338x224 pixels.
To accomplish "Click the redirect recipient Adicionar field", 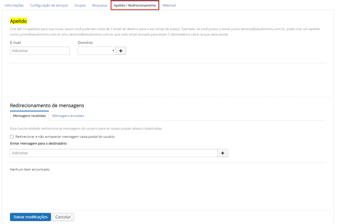I will (114, 153).
